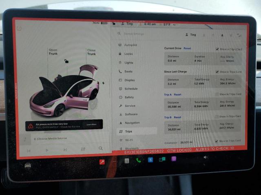Tap the unlock padlock above car
Viewport: 261px width, 195px height.
[x=66, y=61]
